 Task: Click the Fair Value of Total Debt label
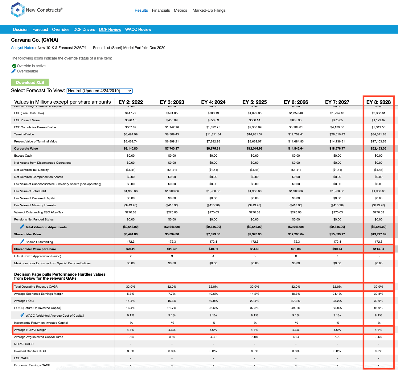pos(30,191)
